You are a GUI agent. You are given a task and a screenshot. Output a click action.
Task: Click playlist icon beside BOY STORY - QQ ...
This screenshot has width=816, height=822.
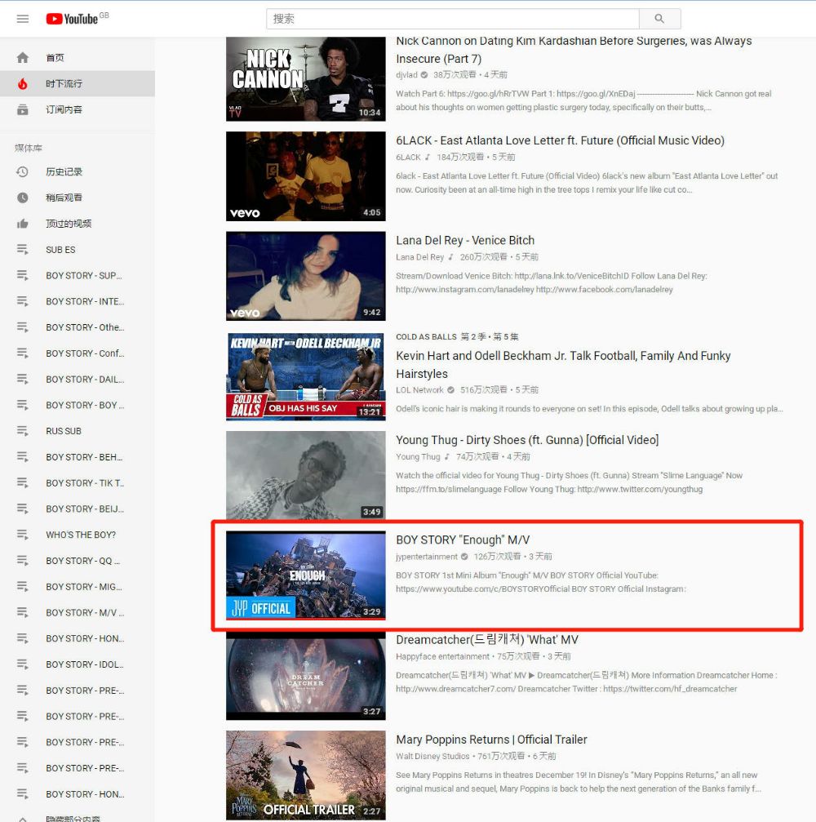point(23,561)
